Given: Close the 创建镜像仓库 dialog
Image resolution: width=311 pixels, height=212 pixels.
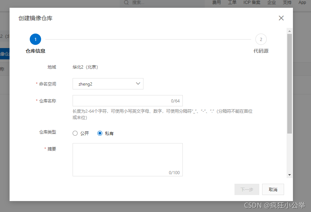Looking at the screenshot, I should point(281,18).
